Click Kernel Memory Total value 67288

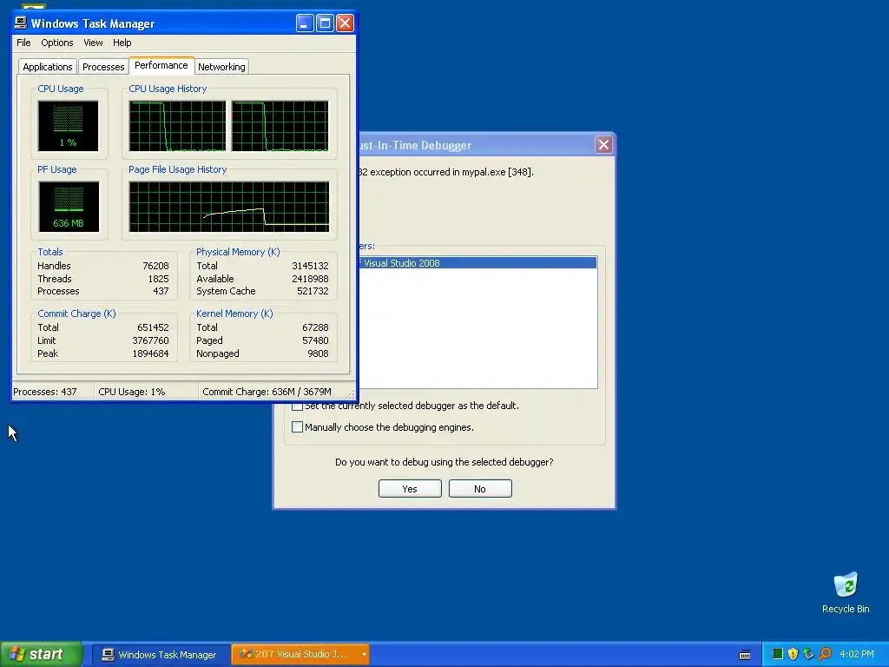pos(315,327)
